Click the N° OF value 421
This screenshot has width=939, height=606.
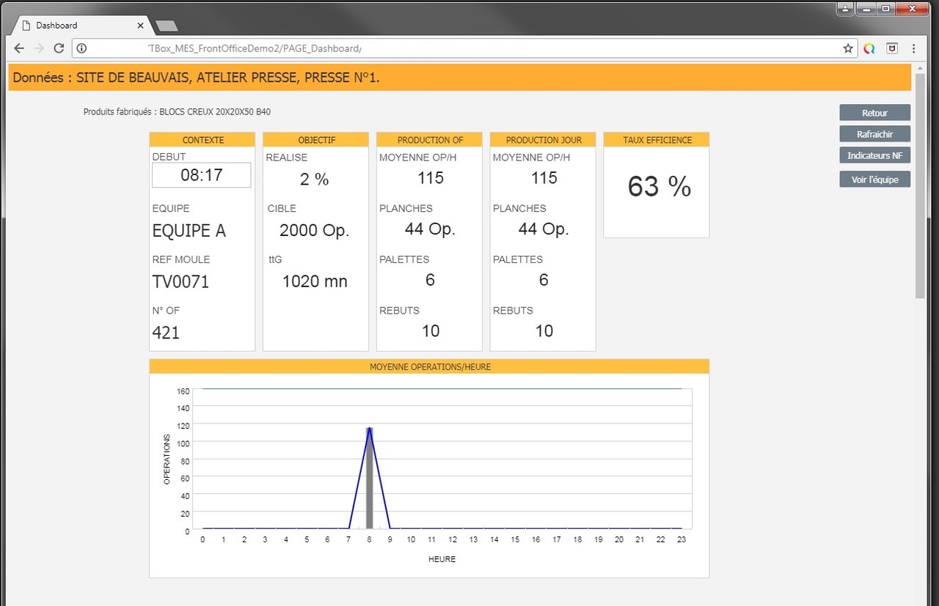(166, 333)
